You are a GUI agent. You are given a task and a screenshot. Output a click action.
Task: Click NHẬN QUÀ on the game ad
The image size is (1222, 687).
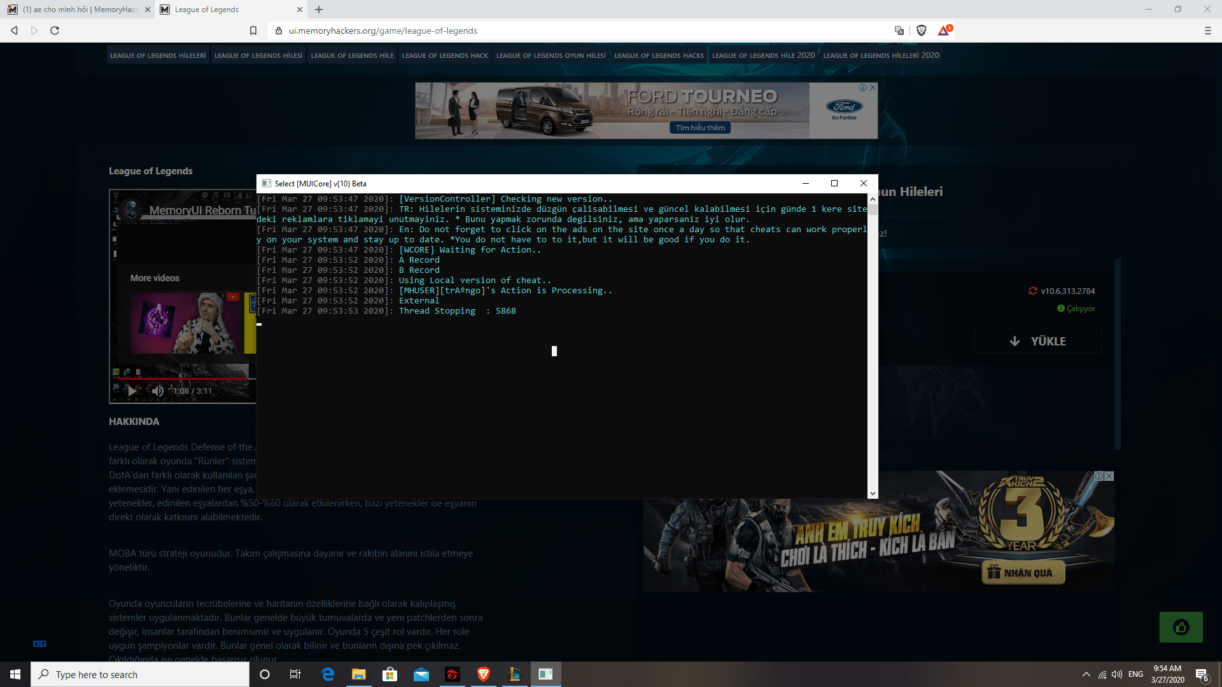click(x=1023, y=573)
